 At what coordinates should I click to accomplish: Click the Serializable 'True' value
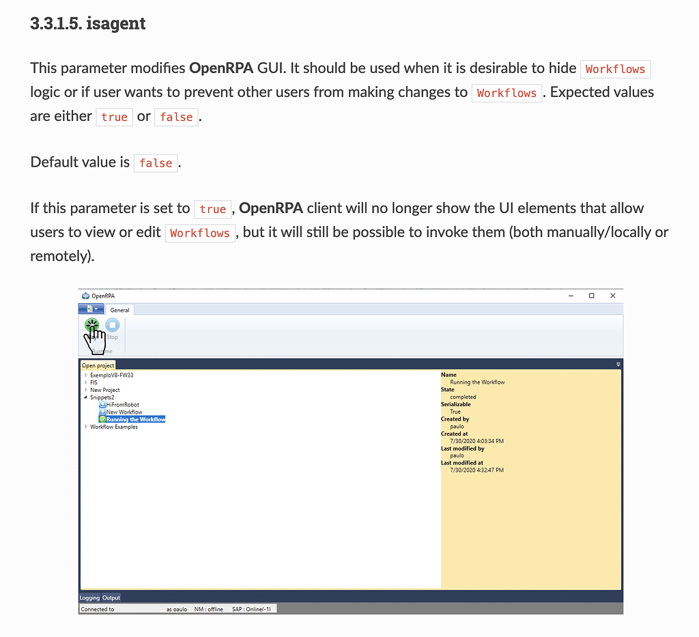coord(455,412)
